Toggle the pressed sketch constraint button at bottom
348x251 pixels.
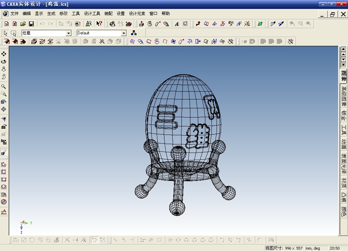coord(95,240)
